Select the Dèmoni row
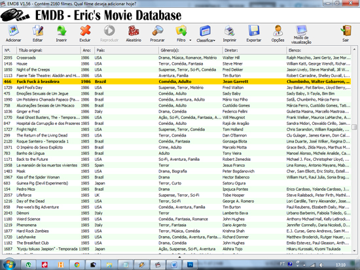 tap(177, 213)
